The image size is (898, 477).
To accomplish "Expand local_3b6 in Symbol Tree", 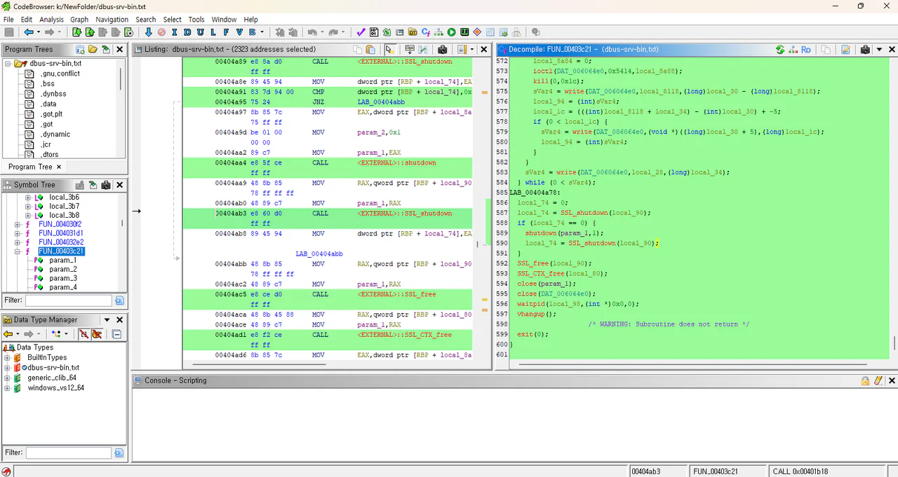I will point(28,198).
